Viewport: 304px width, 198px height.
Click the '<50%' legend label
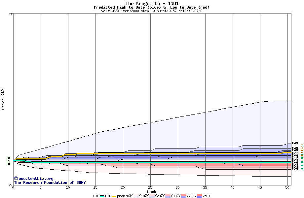point(206,196)
